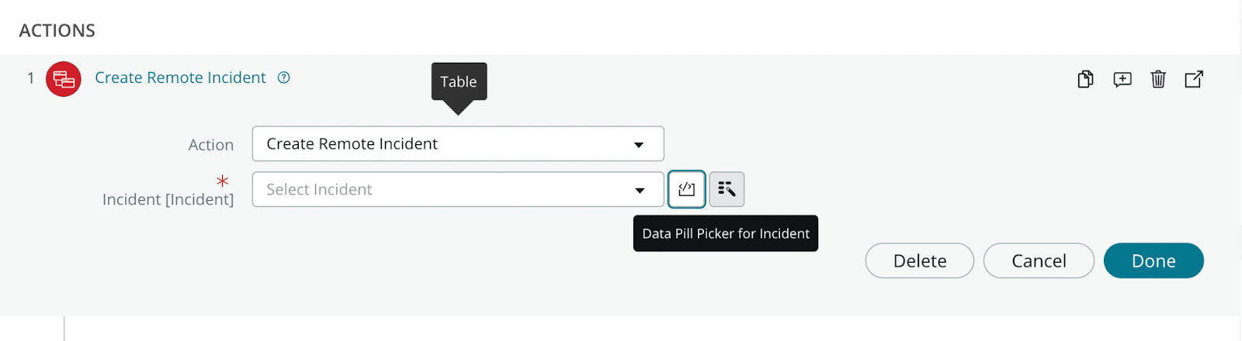Click Done to save the action
The image size is (1242, 341).
[1154, 261]
